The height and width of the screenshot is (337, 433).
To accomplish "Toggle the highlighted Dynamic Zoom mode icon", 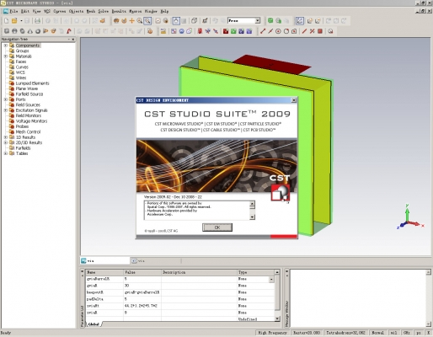I will [x=147, y=21].
